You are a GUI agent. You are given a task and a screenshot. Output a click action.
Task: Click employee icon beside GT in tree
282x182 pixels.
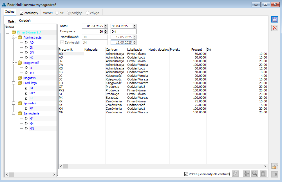pyautogui.click(x=26, y=88)
